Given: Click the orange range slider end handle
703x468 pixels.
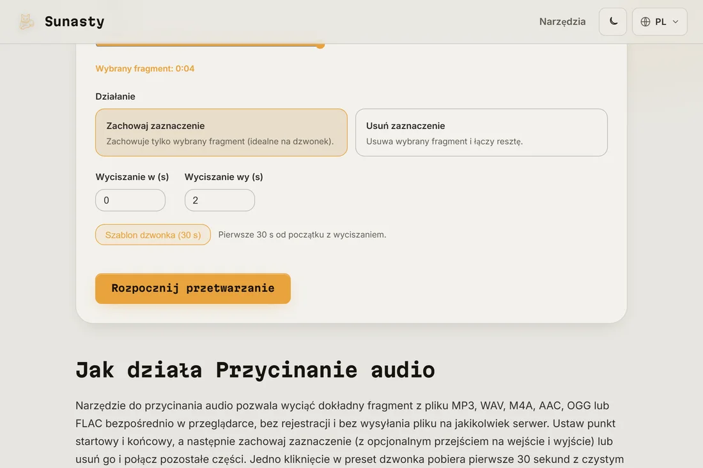Looking at the screenshot, I should click(x=320, y=45).
